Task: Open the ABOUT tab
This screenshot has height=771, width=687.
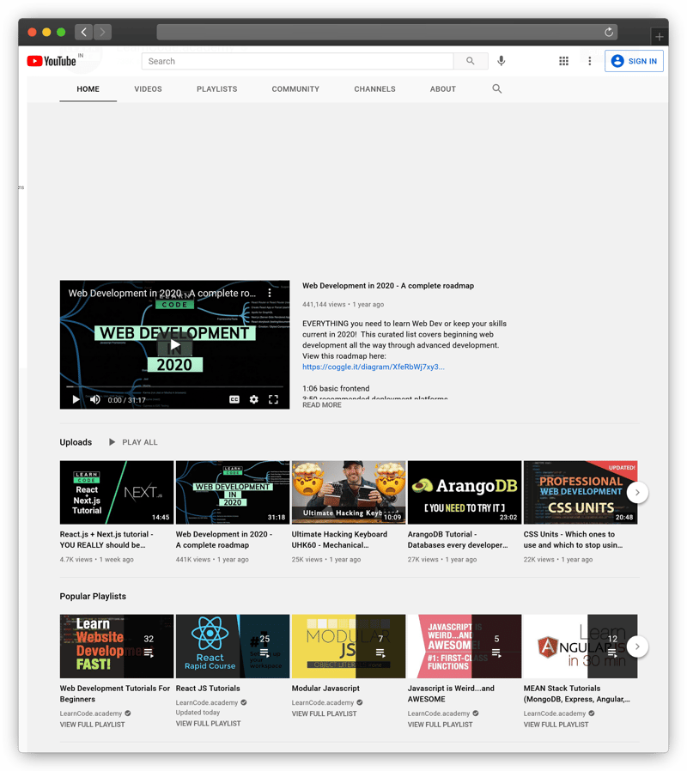Action: pos(443,89)
